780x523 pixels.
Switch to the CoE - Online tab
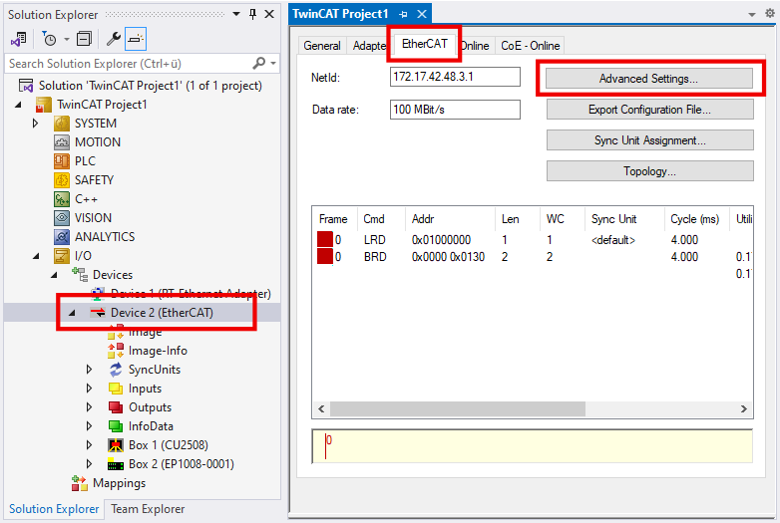tap(531, 45)
